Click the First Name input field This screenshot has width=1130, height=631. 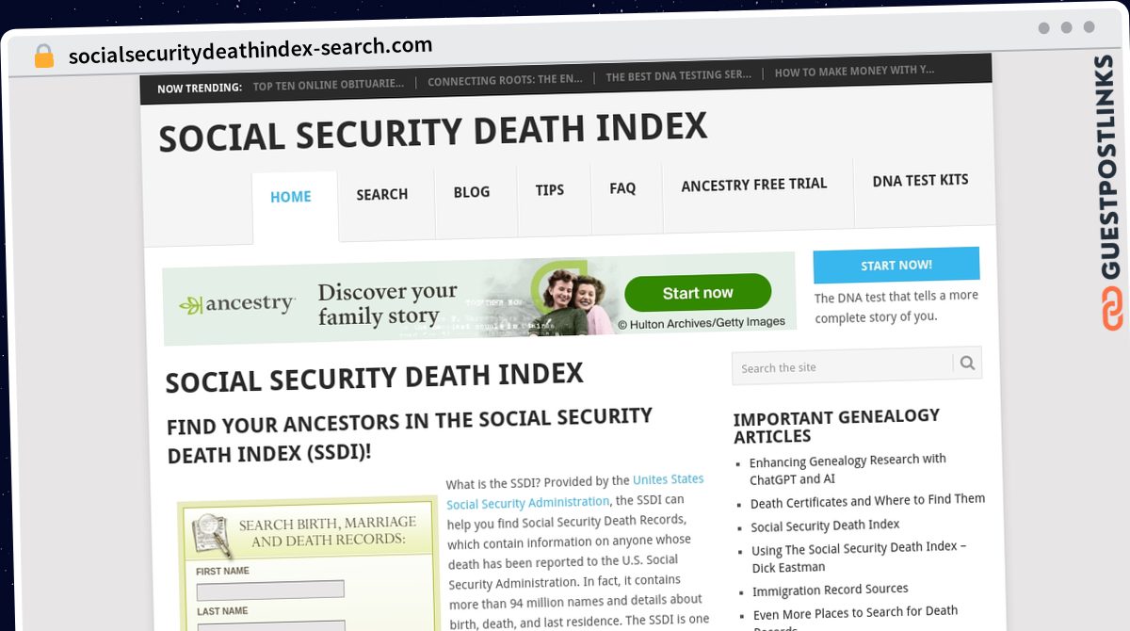270,591
